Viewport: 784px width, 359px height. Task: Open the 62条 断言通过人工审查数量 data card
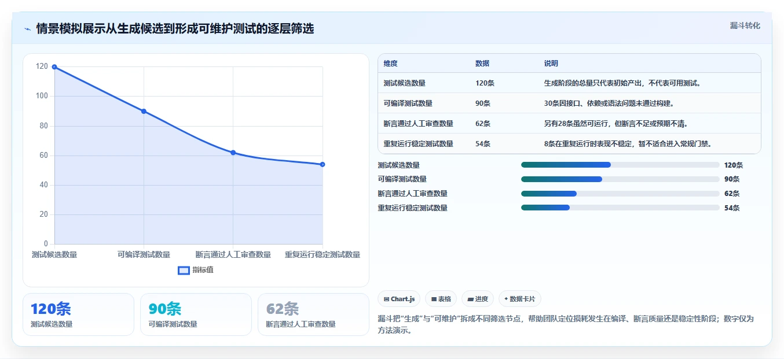coord(313,314)
